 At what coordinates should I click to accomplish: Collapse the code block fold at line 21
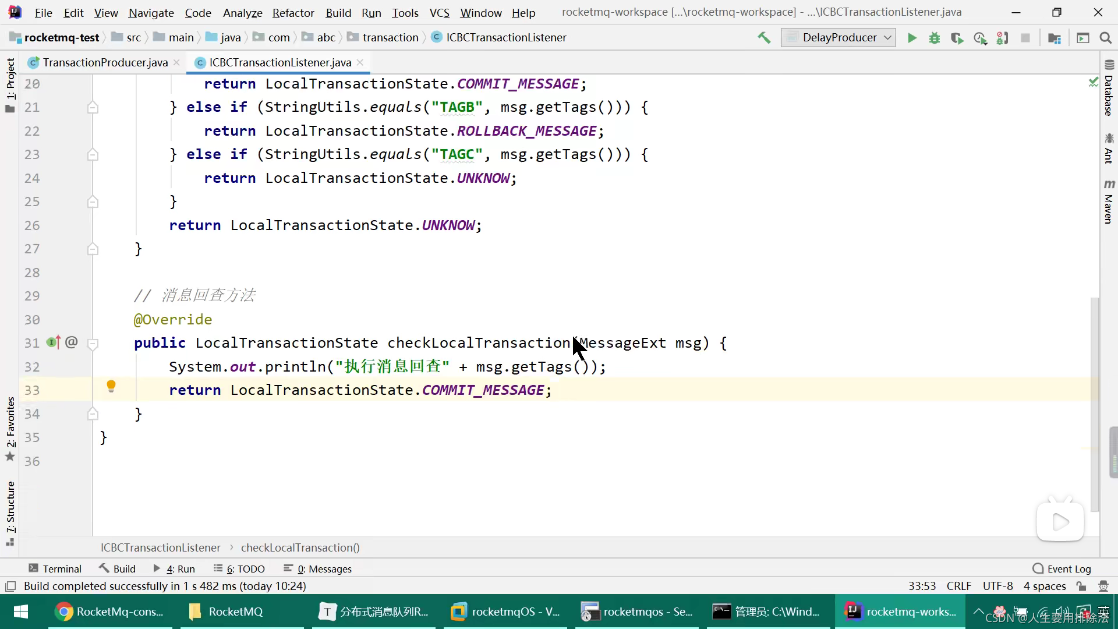(x=93, y=108)
